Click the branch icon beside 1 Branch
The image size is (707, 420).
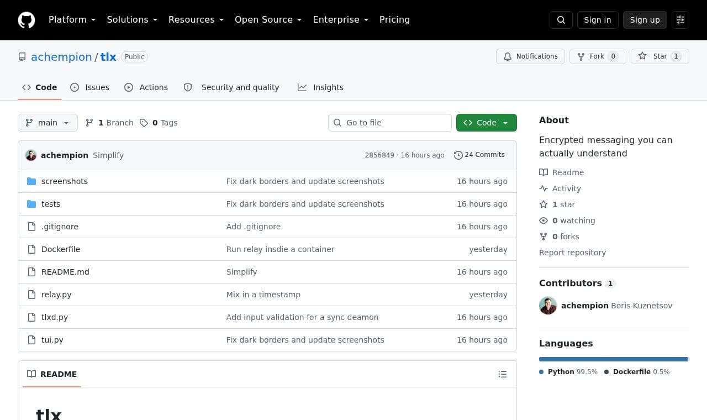tap(89, 123)
